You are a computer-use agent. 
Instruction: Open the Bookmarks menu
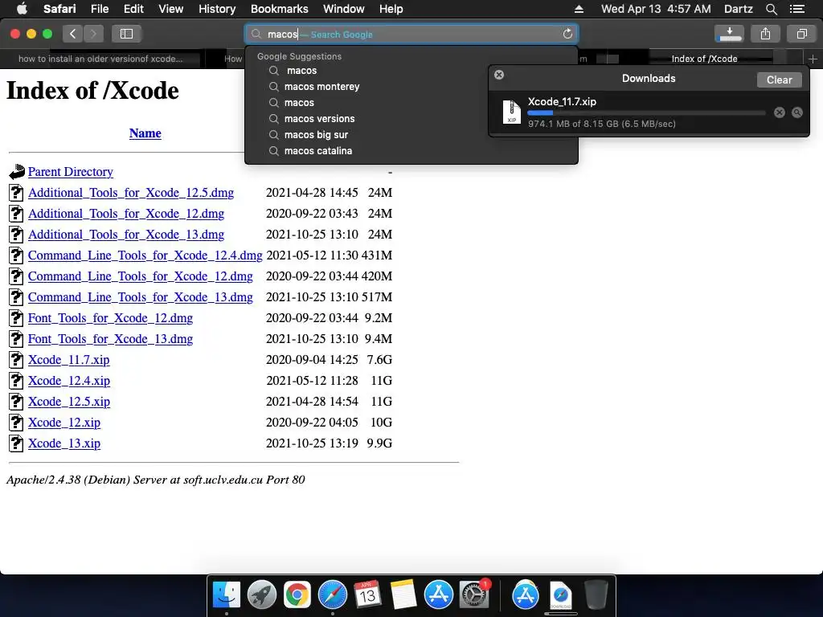point(279,9)
